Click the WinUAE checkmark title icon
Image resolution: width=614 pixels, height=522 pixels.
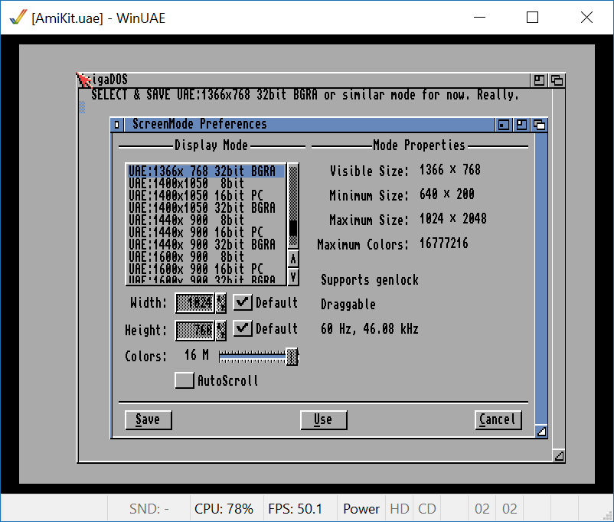[x=18, y=18]
